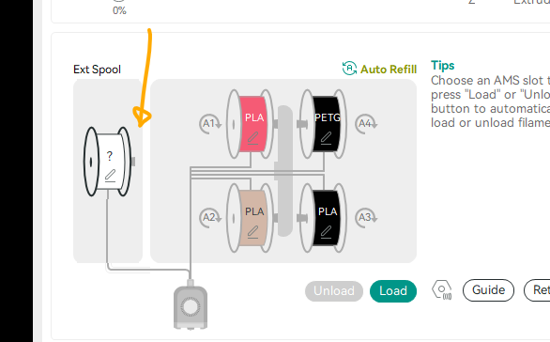Click the partially visible Retry button
The width and height of the screenshot is (550, 342).
[537, 290]
